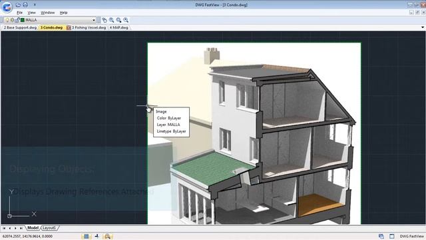This screenshot has width=426, height=240.
Task: Open the document tabs list arrow at right
Action: pos(423,27)
